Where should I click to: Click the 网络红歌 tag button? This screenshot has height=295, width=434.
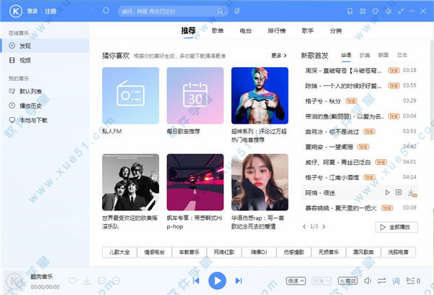[x=224, y=252]
